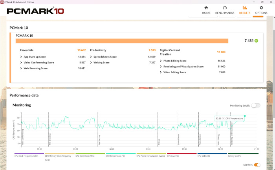Click Photo Editing score 16 536
This screenshot has width=275, height=170.
coord(222,61)
